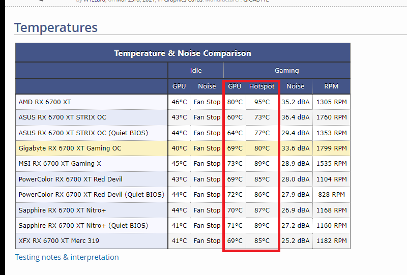Click the 73°C hotspot value for ASUS STRIX OC
This screenshot has height=275, width=407.
(262, 117)
